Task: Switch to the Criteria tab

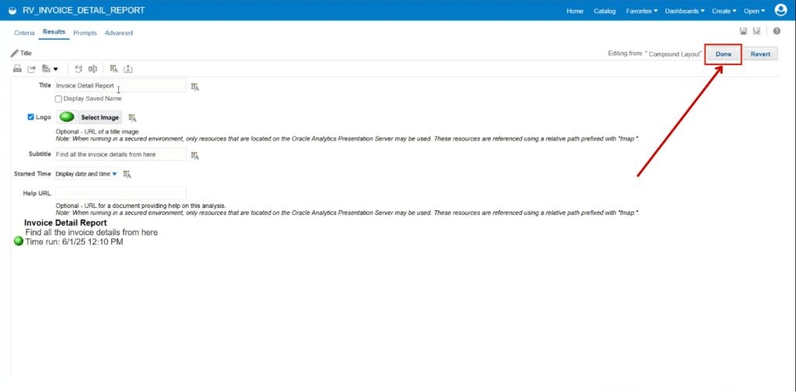Action: 24,33
